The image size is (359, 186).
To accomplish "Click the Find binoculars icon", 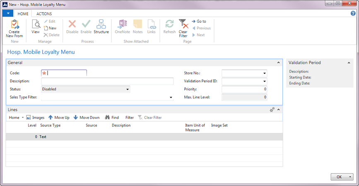I will [x=107, y=117].
